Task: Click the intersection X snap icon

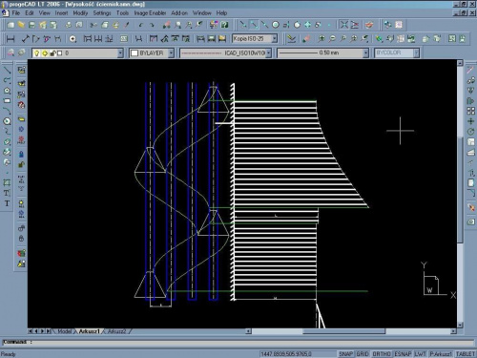Action: [x=344, y=25]
